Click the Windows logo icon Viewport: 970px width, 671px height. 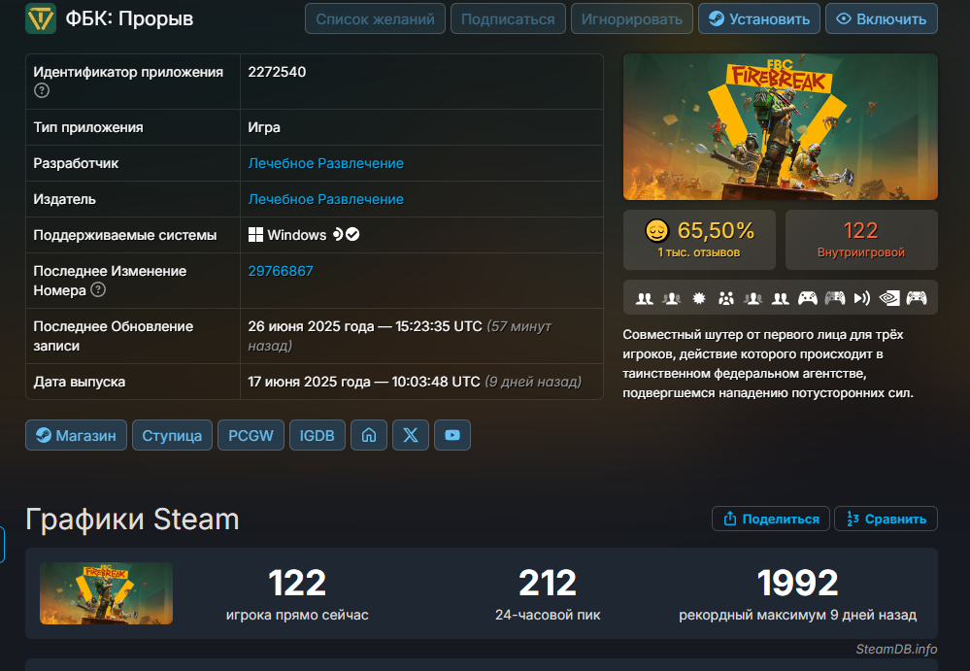point(255,235)
